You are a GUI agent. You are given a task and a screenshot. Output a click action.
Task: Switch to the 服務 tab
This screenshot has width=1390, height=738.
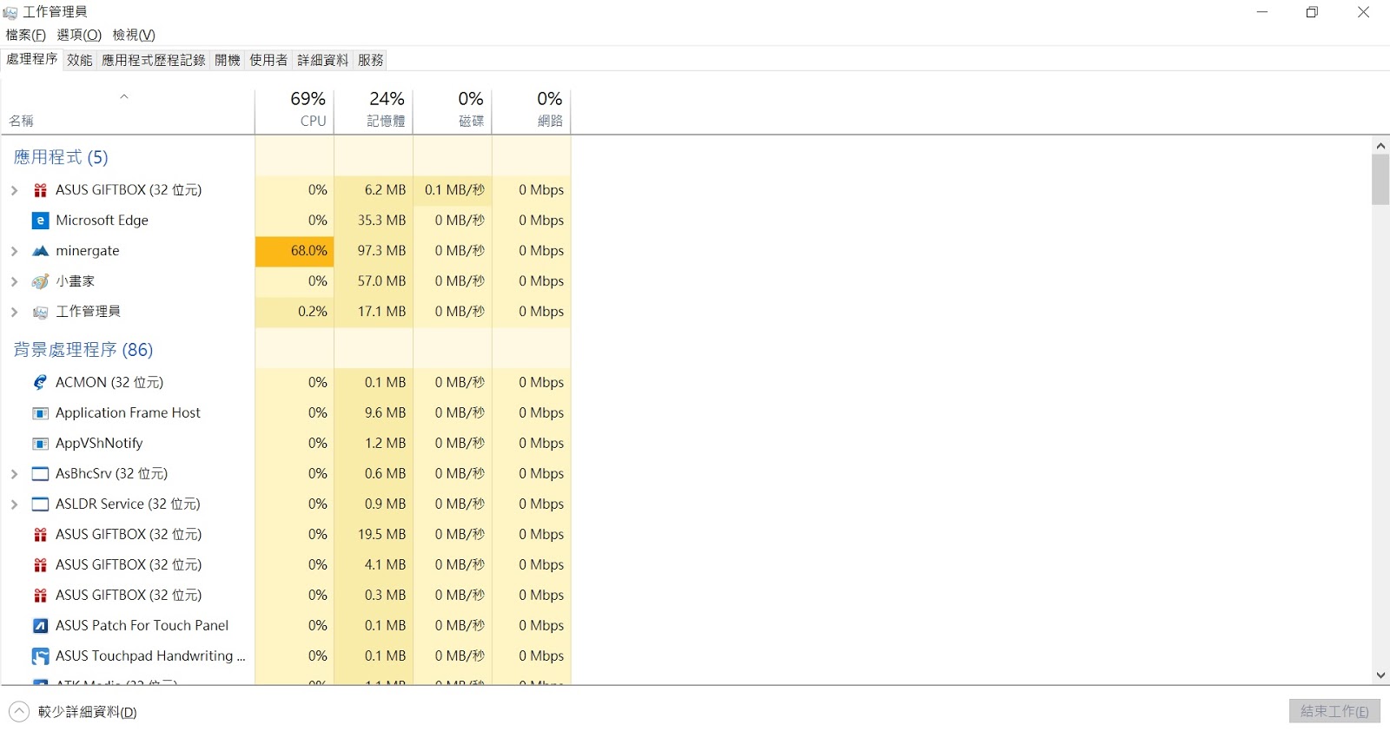(x=371, y=60)
